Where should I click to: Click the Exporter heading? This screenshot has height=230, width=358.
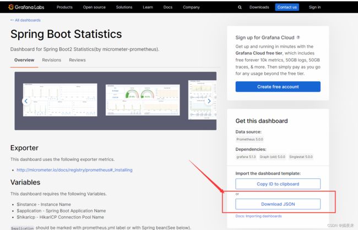point(24,148)
